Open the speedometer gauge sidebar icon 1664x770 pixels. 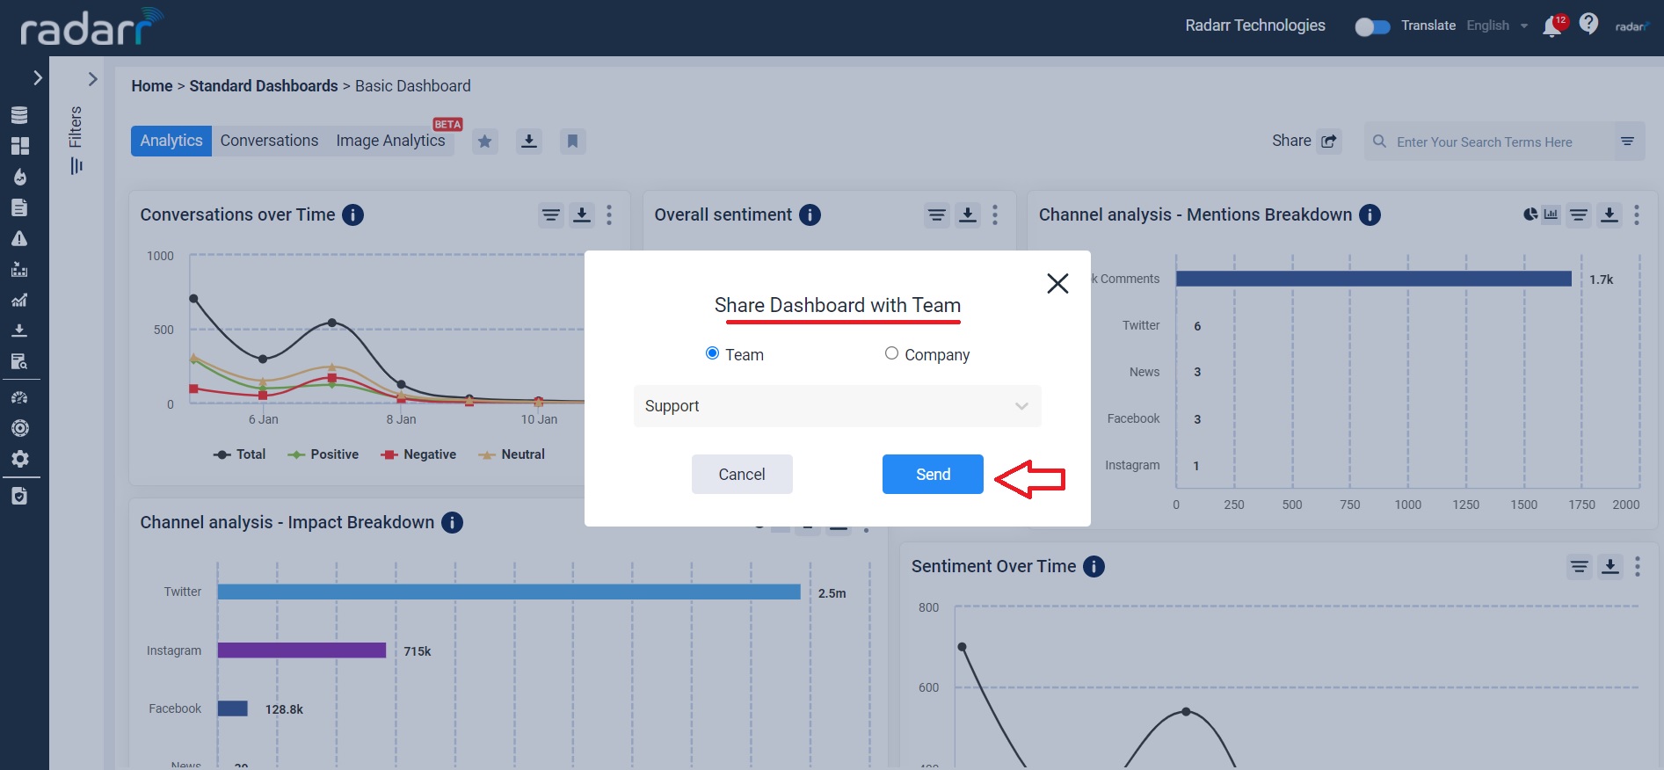19,397
